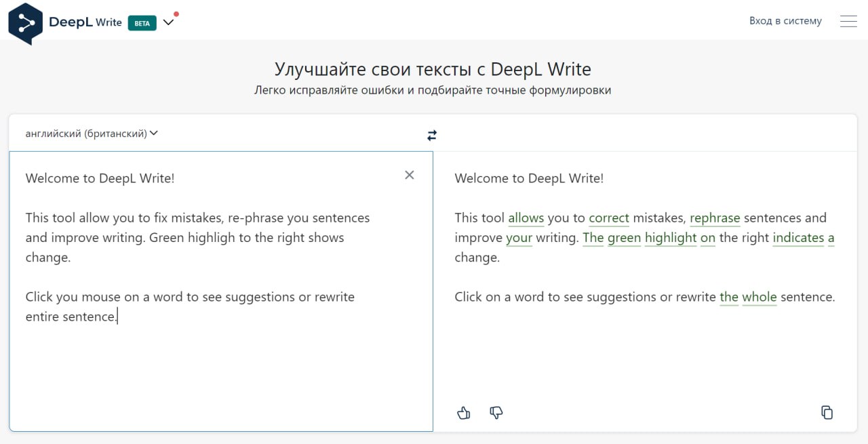This screenshot has width=868, height=444.
Task: Copy the improved text to clipboard
Action: (827, 412)
